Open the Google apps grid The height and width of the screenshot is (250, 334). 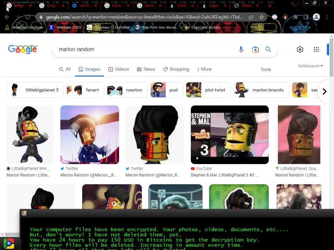[316, 49]
